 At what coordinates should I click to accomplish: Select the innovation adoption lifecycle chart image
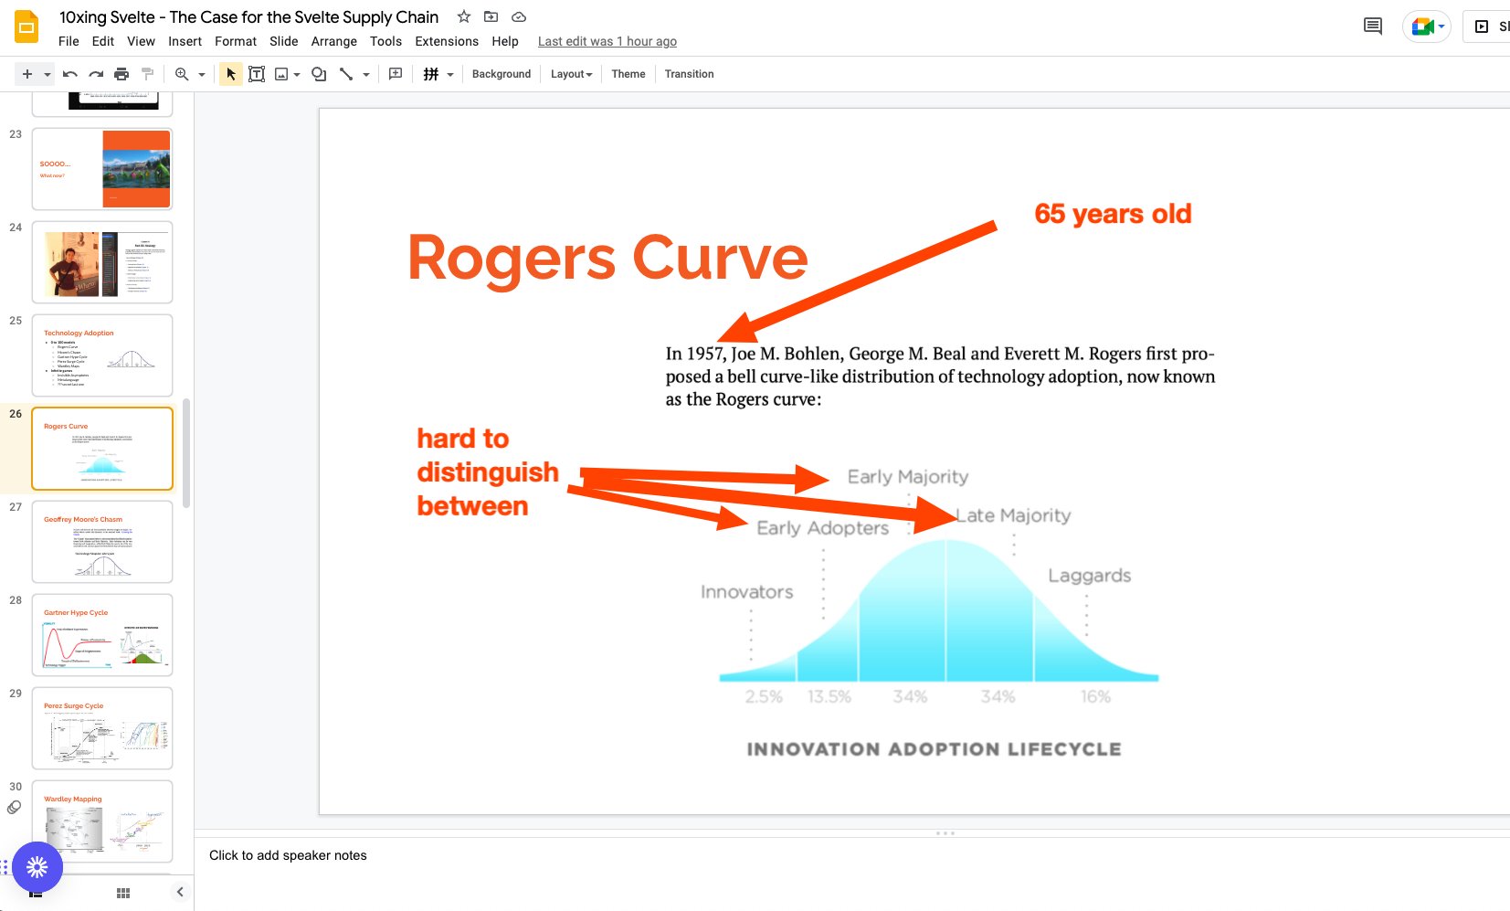[932, 612]
